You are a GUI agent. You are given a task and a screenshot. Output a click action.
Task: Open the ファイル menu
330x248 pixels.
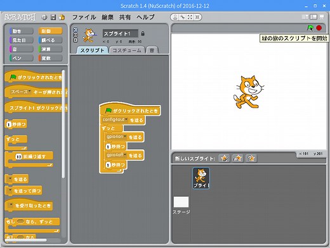[84, 17]
